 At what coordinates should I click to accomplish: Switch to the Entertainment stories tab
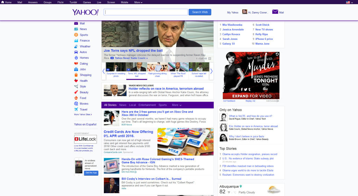(147, 105)
